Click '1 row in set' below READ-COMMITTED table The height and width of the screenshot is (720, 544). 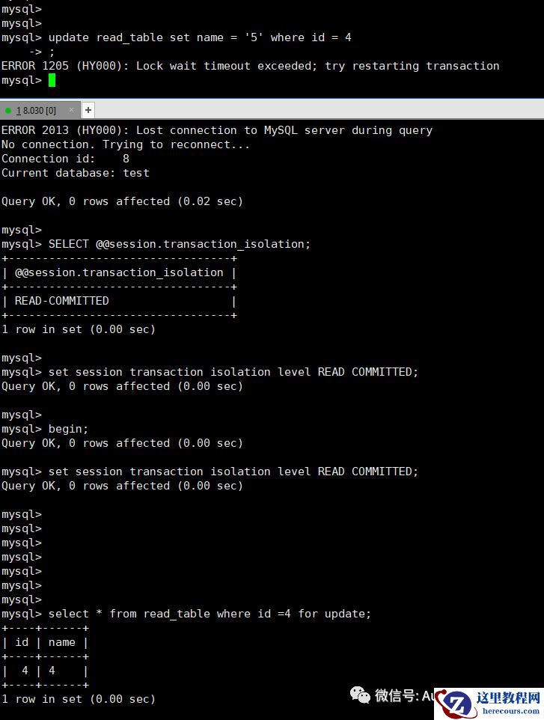(78, 330)
